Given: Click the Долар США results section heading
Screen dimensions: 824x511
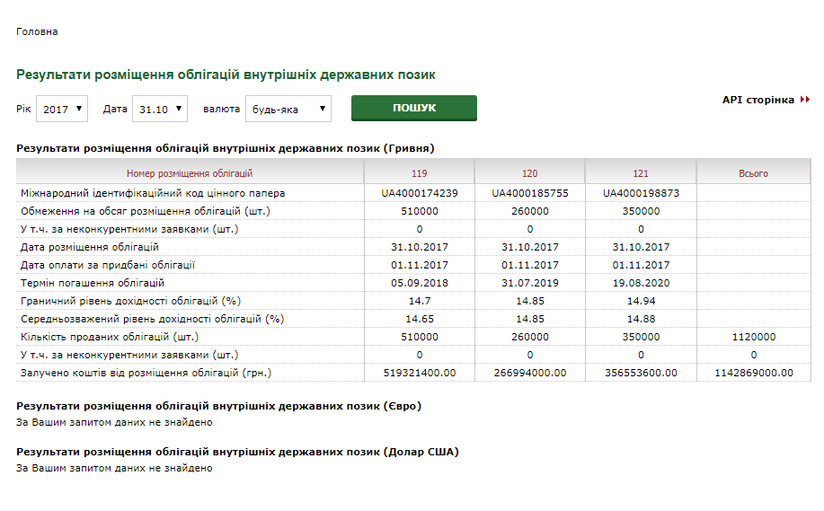Looking at the screenshot, I should (x=237, y=452).
